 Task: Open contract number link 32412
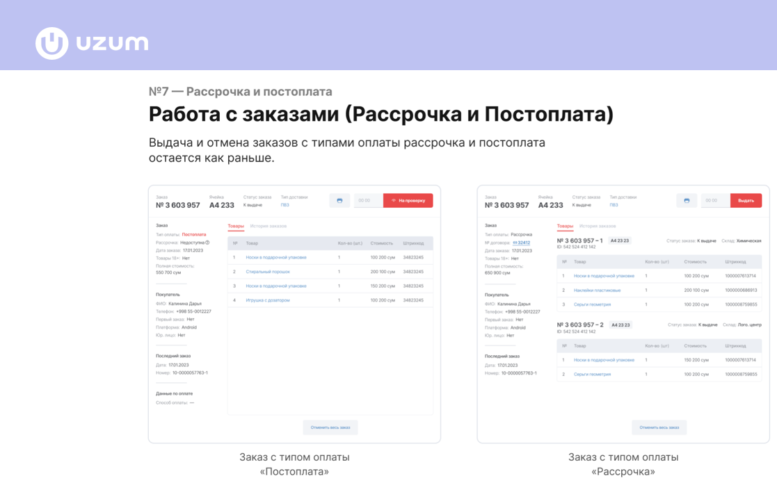[521, 243]
